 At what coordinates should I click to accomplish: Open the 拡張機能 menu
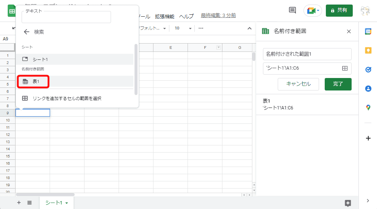click(164, 16)
